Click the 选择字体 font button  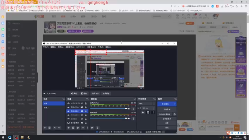pyautogui.click(x=95, y=94)
